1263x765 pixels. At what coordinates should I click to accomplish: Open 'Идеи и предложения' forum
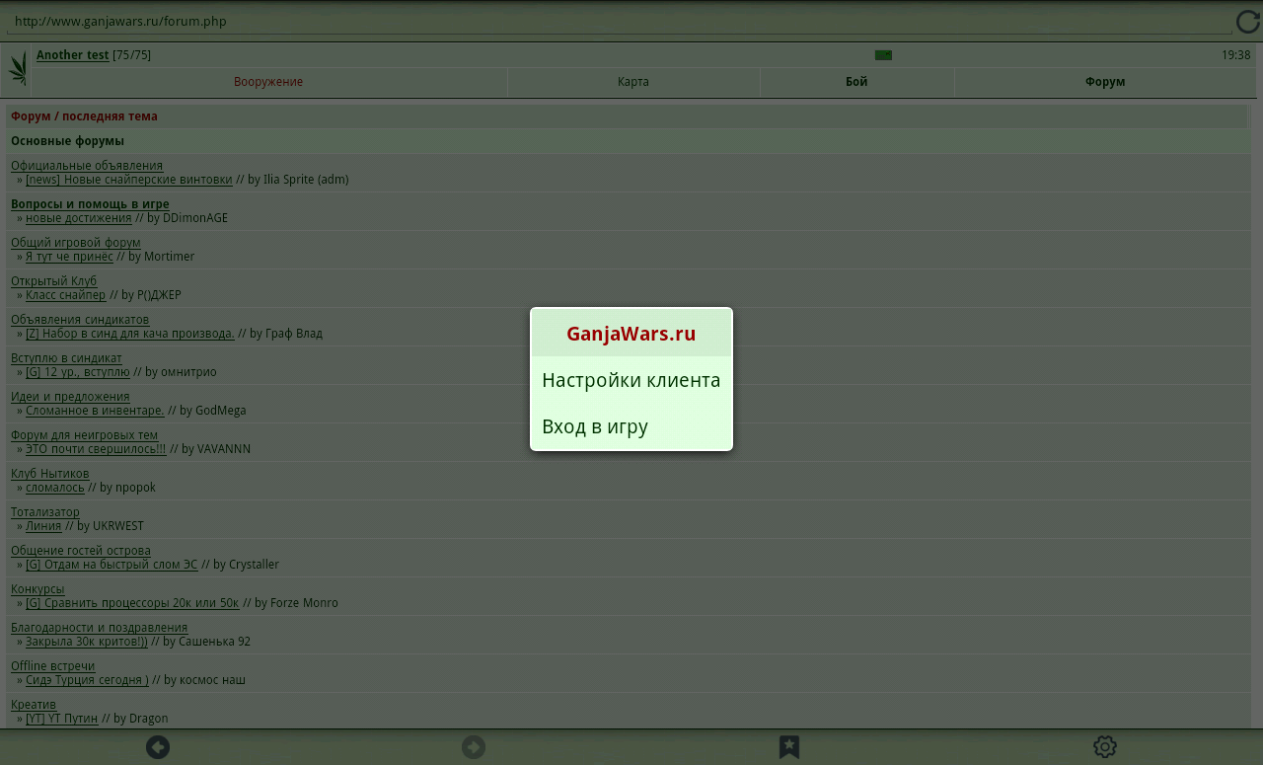(70, 397)
